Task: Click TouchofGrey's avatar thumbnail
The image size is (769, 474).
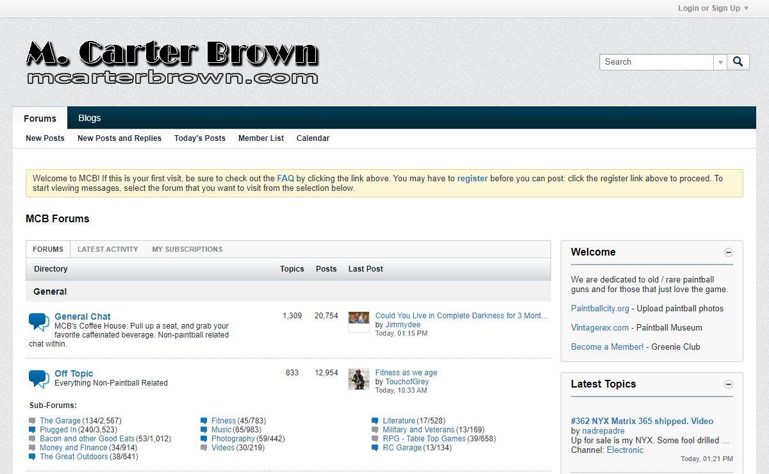Action: (x=359, y=379)
